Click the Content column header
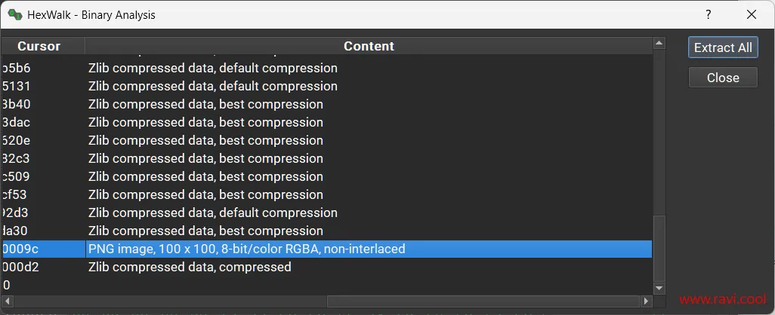The width and height of the screenshot is (775, 315). pos(369,46)
